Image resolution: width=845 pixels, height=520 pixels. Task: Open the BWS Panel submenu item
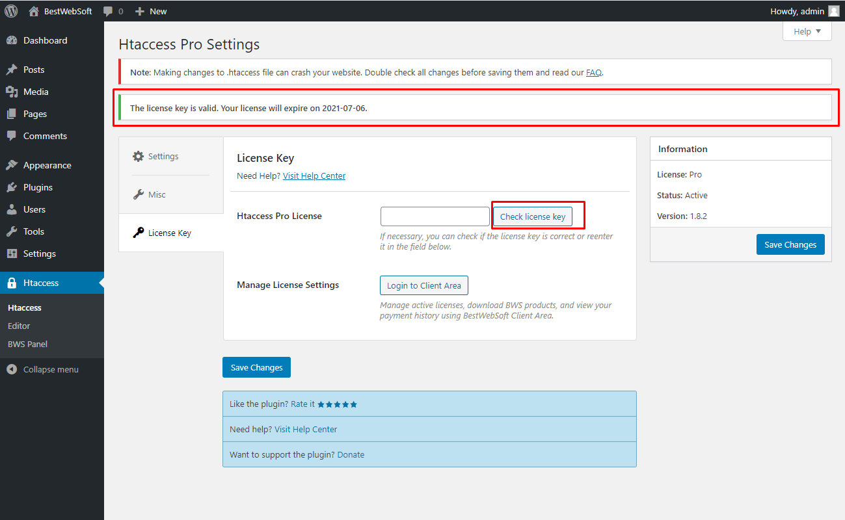(27, 344)
